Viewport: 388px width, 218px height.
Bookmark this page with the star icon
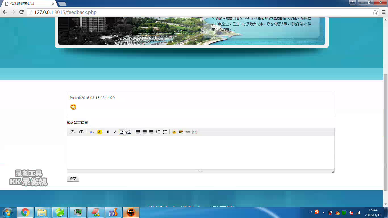click(x=375, y=12)
